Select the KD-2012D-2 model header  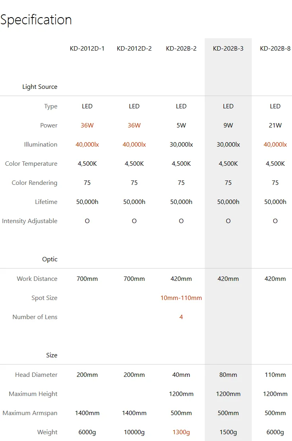[x=134, y=48]
